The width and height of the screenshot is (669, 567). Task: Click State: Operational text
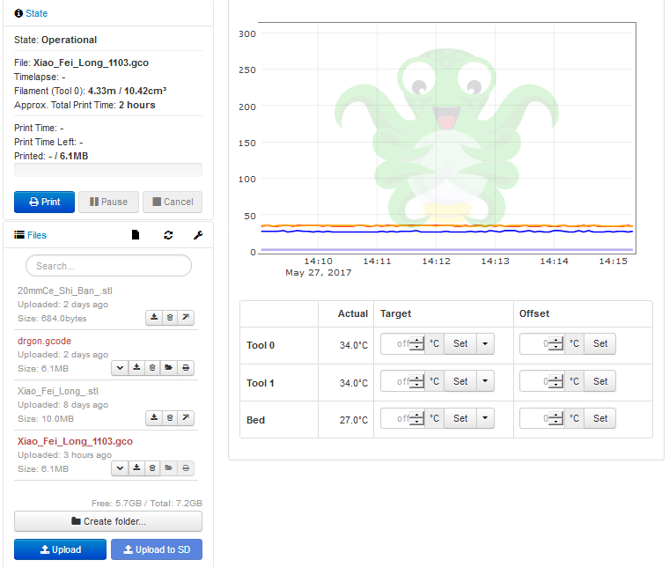pyautogui.click(x=55, y=40)
